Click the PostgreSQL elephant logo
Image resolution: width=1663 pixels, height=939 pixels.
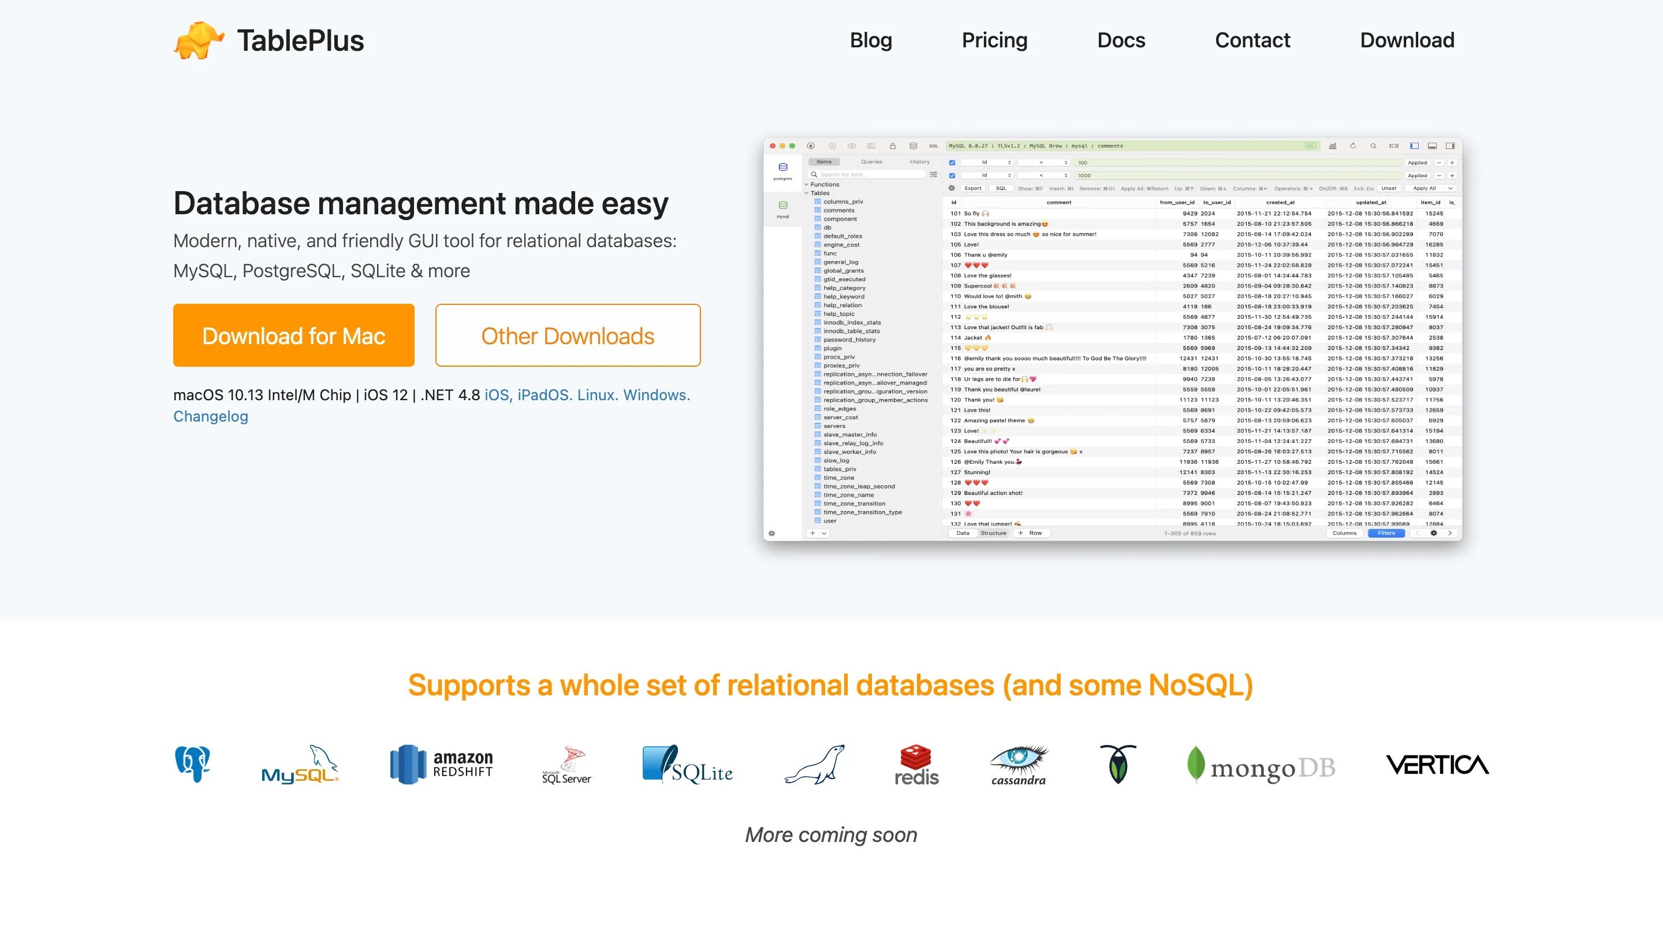tap(192, 764)
